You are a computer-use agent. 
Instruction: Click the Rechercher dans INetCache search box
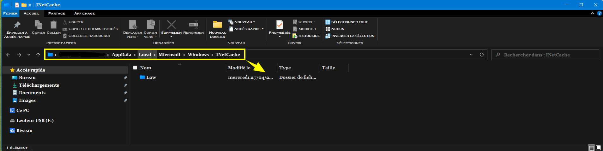[x=545, y=55]
